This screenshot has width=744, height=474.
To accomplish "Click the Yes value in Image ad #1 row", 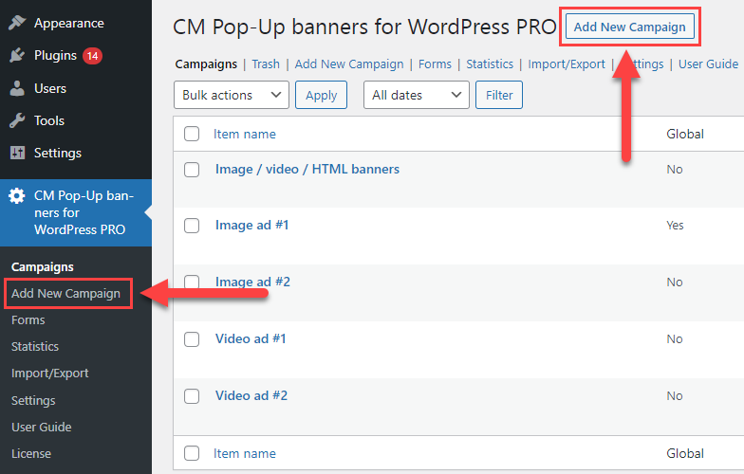I will [675, 226].
